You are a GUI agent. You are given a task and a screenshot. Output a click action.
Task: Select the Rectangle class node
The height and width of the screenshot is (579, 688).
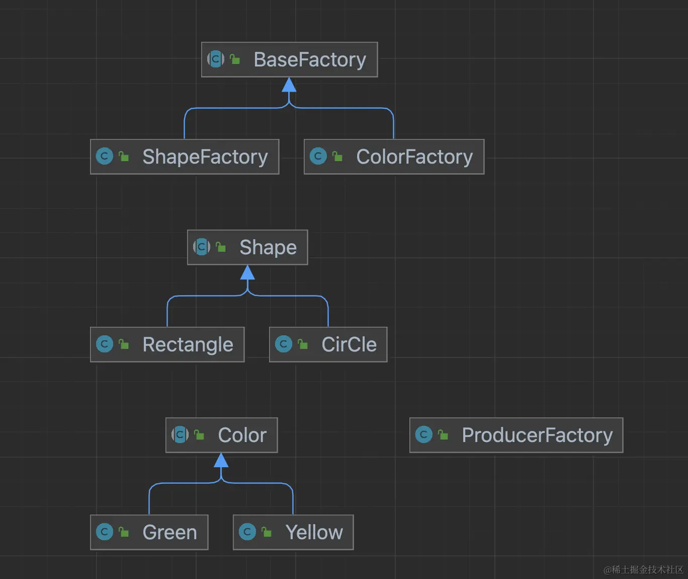click(x=188, y=345)
